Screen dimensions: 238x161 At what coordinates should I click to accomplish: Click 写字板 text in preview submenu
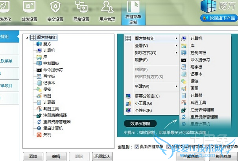pos(196,67)
